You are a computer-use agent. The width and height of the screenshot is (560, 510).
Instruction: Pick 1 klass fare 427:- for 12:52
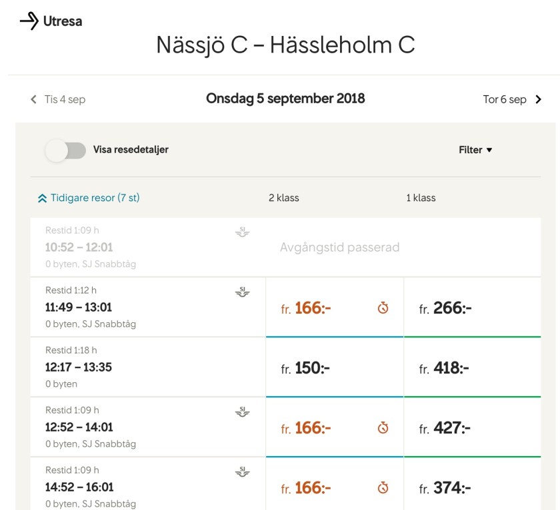472,428
